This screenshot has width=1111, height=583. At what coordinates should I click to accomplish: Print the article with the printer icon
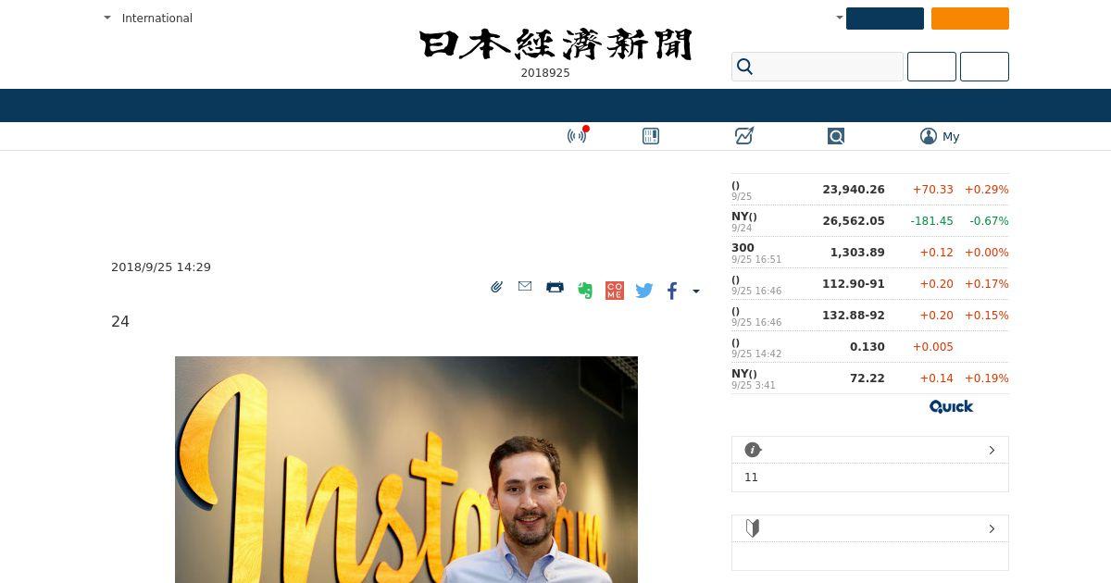pos(555,287)
